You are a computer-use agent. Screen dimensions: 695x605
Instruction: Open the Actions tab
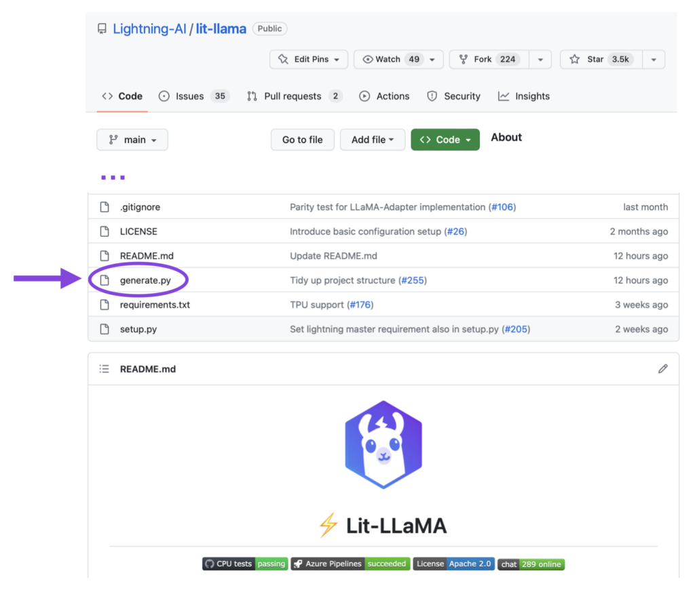click(x=392, y=96)
